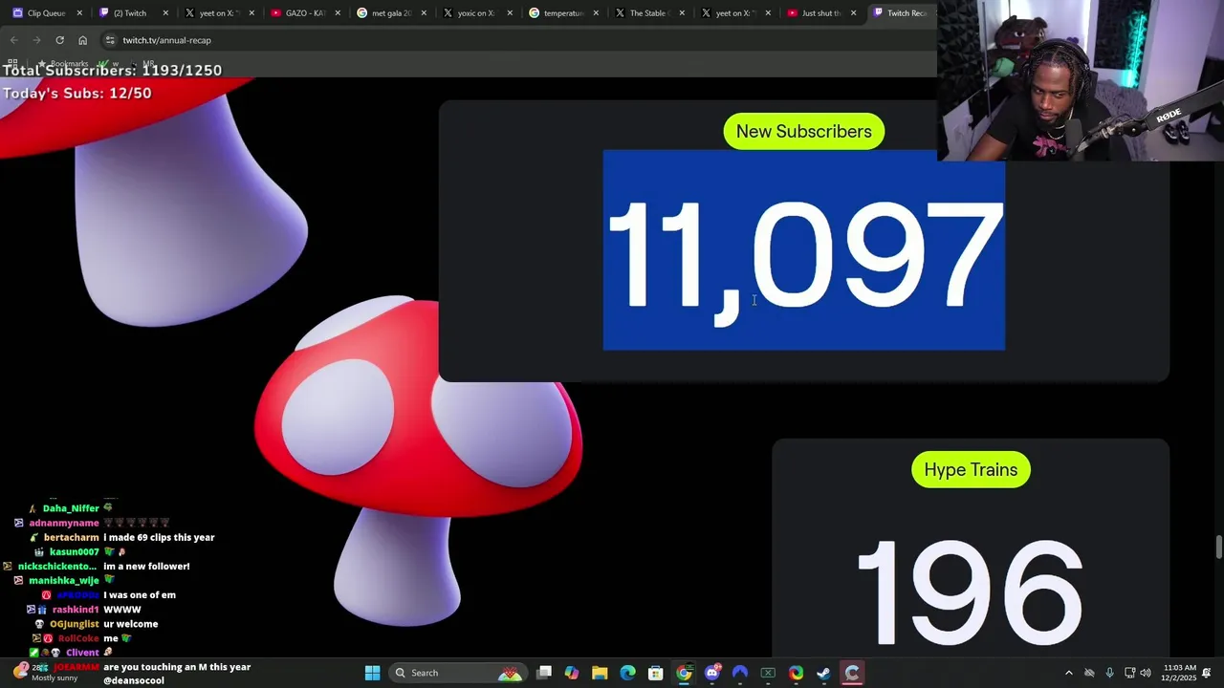Click the New Subscribers label
Screen dimensions: 1224x688
pyautogui.click(x=803, y=132)
